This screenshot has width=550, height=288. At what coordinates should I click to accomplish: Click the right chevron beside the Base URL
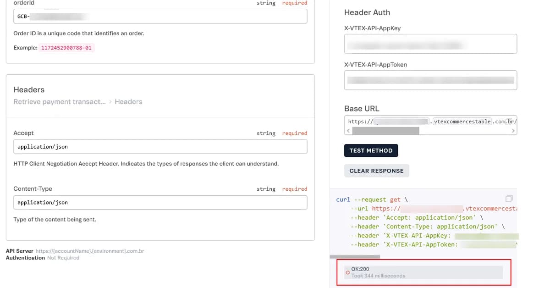(513, 131)
